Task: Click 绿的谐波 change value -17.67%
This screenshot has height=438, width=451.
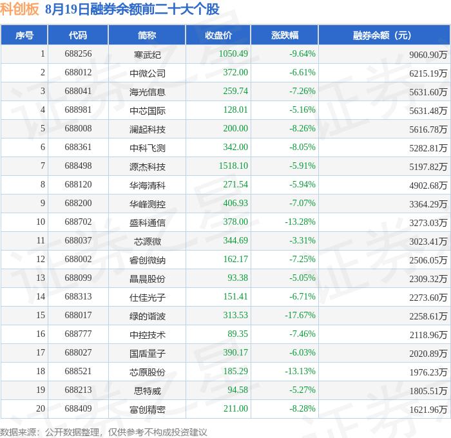Action: tap(300, 315)
